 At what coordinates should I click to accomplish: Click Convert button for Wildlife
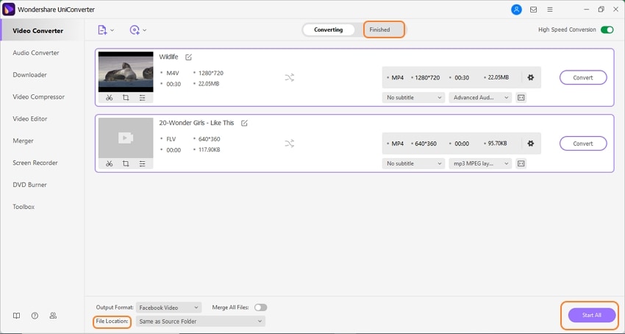pos(583,78)
